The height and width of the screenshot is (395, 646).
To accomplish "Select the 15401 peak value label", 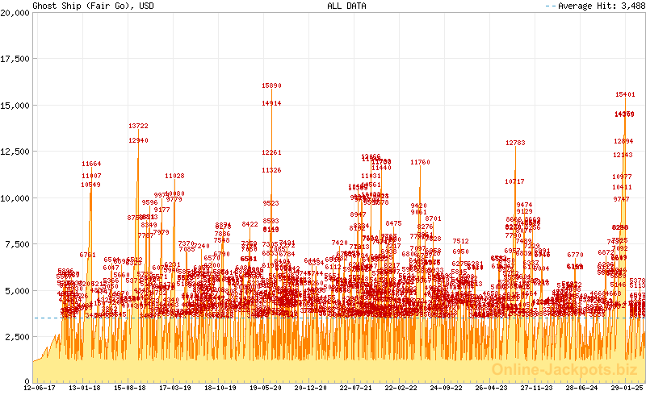I will 625,94.
